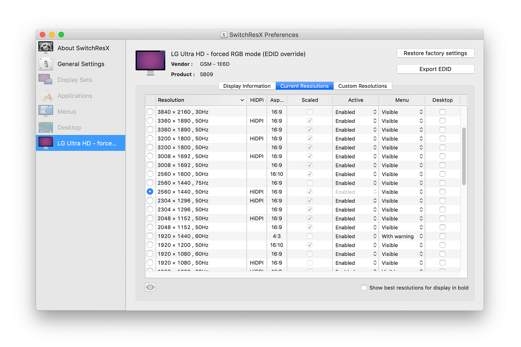Select the Desktop sidebar icon
The image size is (521, 347).
tap(46, 128)
